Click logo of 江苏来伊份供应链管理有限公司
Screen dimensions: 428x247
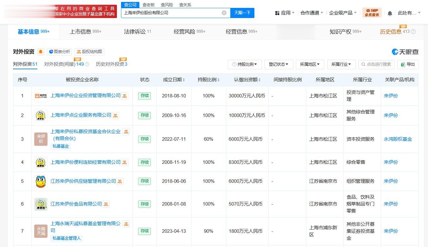41,182
